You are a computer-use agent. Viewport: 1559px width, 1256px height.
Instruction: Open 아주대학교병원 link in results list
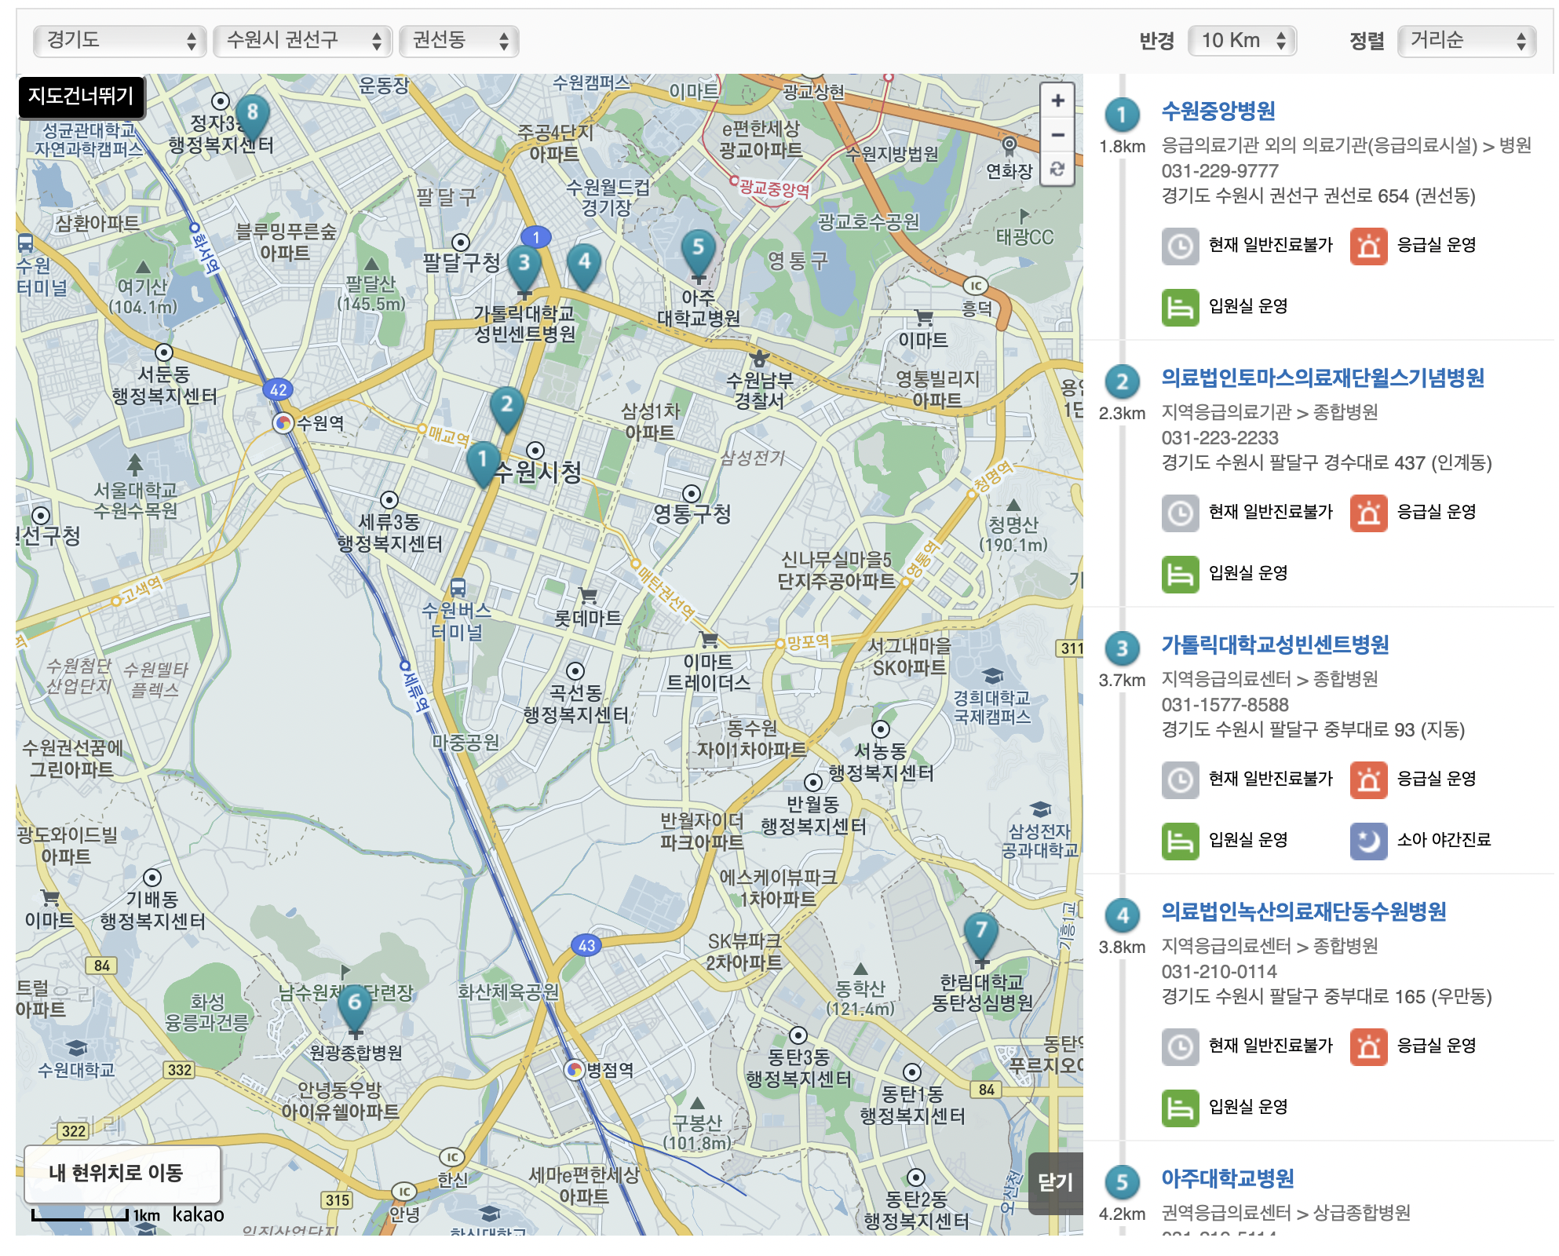(1227, 1179)
